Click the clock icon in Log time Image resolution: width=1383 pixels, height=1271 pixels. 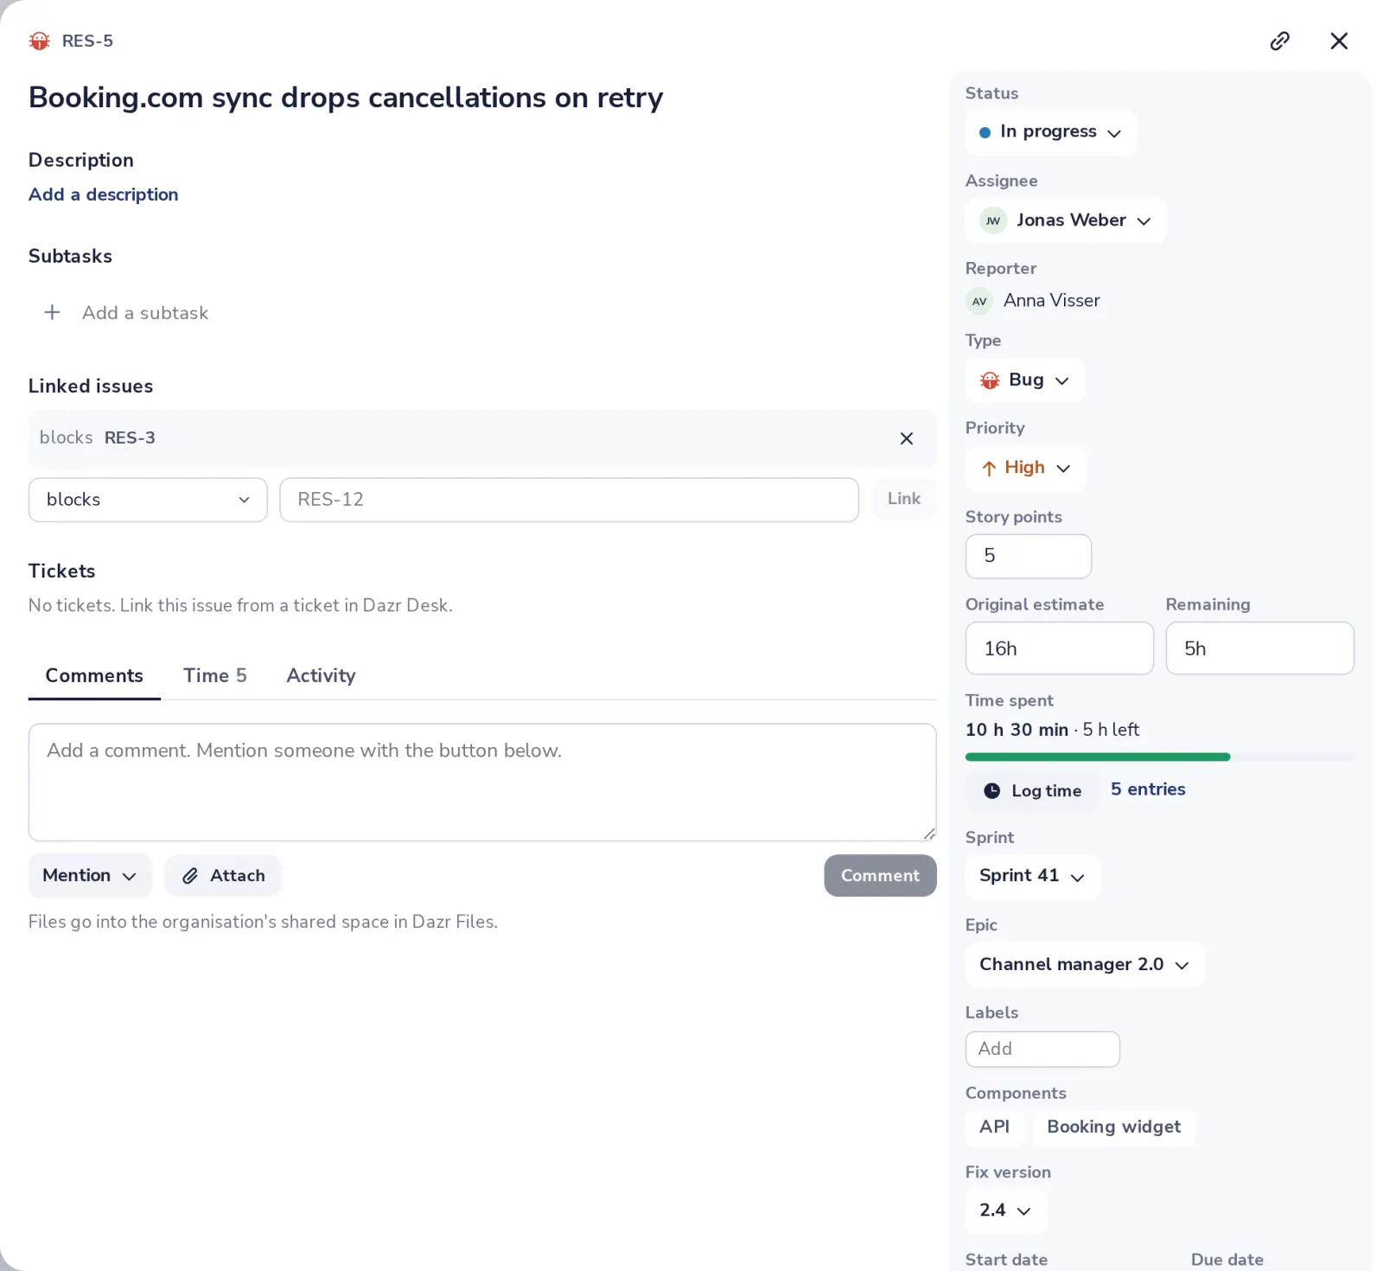tap(992, 791)
